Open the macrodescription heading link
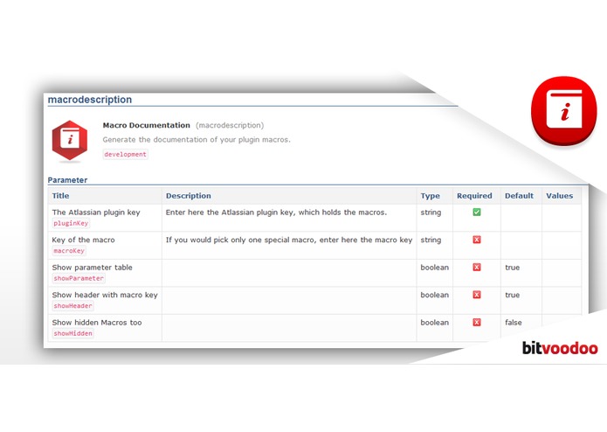 (x=90, y=100)
